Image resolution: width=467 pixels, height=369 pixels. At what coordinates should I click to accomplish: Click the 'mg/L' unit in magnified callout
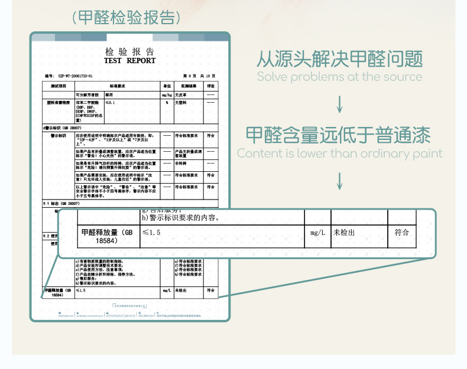pos(317,233)
